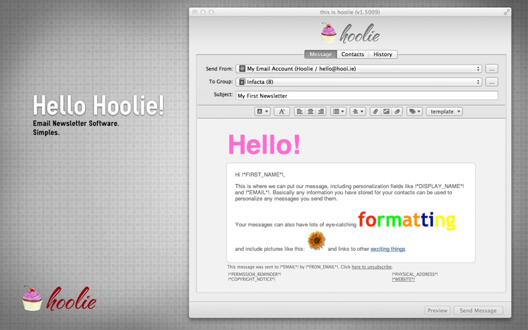Click the fullscreen icon in the title bar
Screen dimensions: 528x330
[x=506, y=12]
